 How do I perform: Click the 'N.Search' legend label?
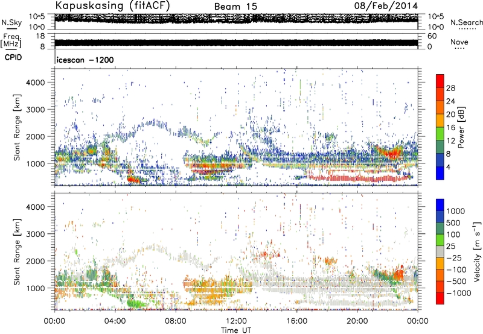467,22
